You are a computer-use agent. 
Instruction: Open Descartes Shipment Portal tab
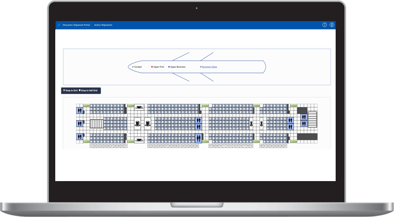pos(77,24)
